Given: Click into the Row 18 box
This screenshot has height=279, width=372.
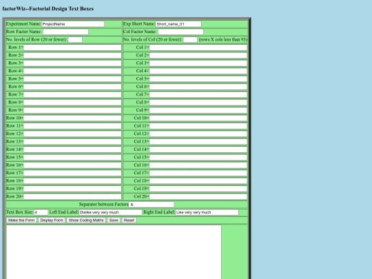Looking at the screenshot, I should point(72,180).
